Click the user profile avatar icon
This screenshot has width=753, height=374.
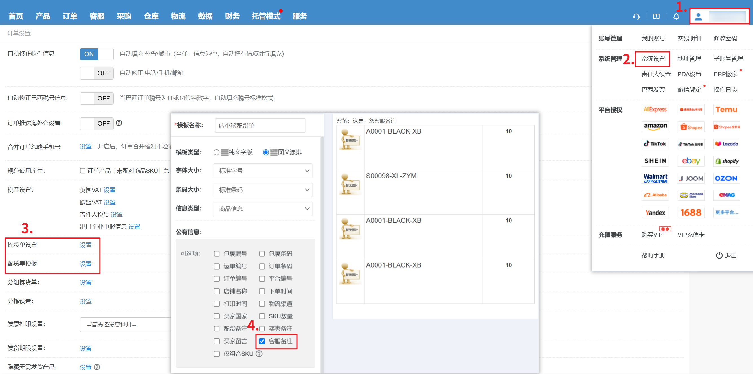click(x=698, y=17)
